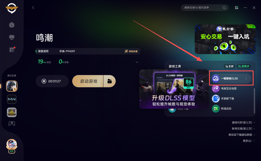Open folder icon beside 启动游戏

coord(110,81)
